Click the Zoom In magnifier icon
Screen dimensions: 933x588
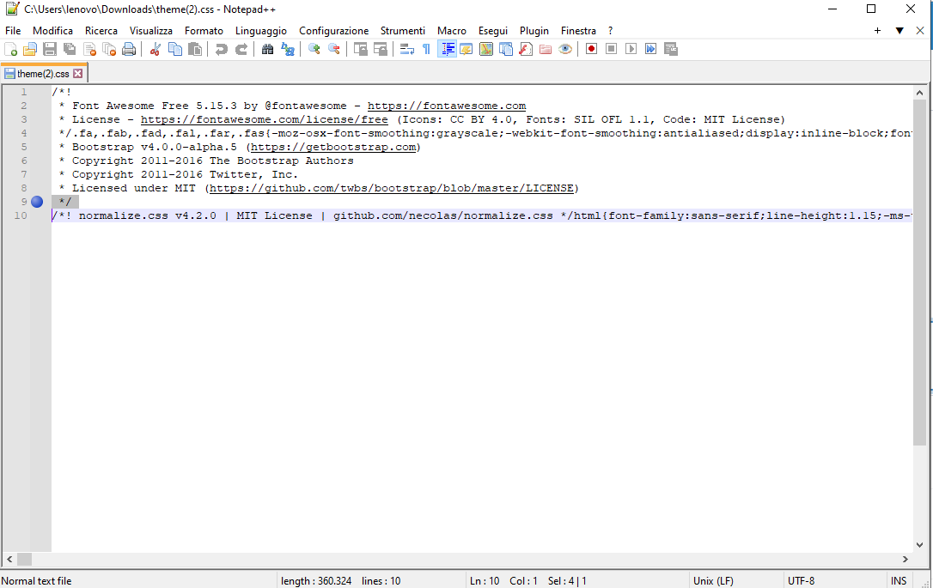point(314,49)
